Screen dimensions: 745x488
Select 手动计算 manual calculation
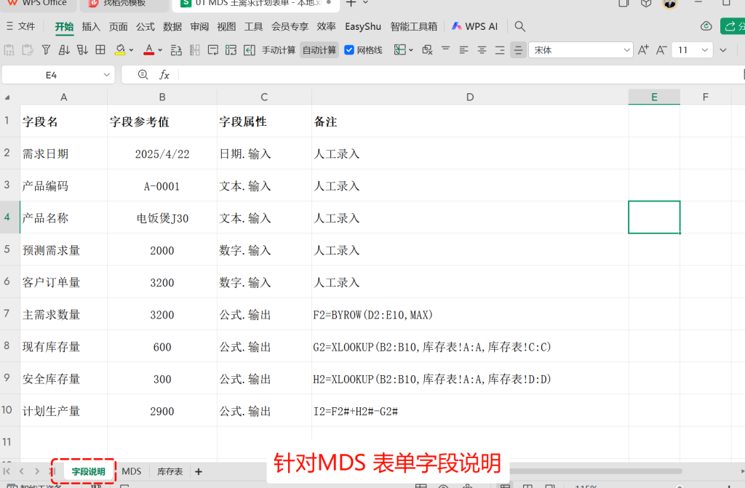(279, 50)
